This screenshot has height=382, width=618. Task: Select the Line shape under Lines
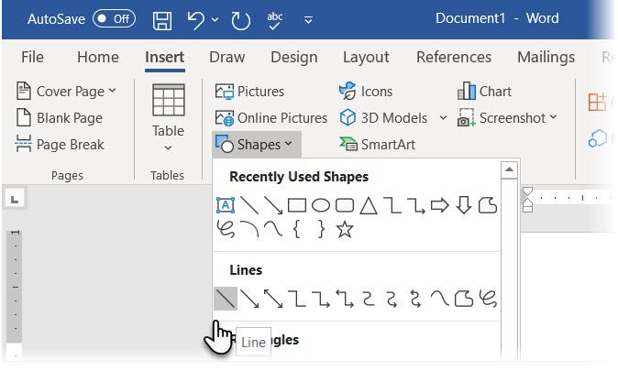(x=226, y=298)
